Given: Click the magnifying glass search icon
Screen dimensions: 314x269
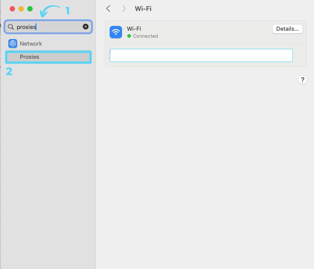Looking at the screenshot, I should tap(11, 27).
